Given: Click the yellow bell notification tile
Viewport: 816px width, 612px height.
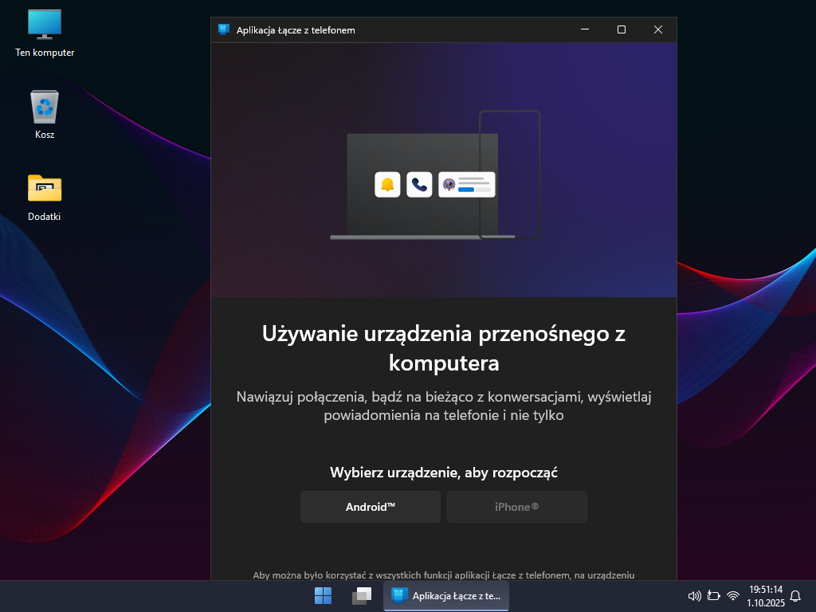Looking at the screenshot, I should point(387,185).
